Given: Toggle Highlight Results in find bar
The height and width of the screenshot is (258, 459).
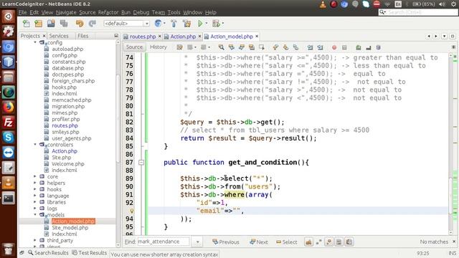Looking at the screenshot, I should click(x=339, y=242).
